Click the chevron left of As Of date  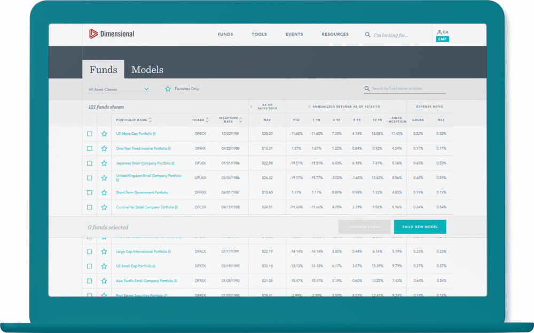click(x=252, y=107)
